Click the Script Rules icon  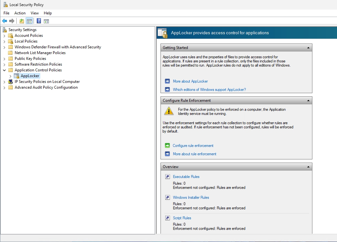168,218
